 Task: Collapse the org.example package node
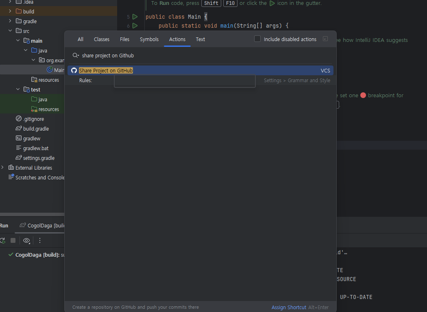coord(33,60)
